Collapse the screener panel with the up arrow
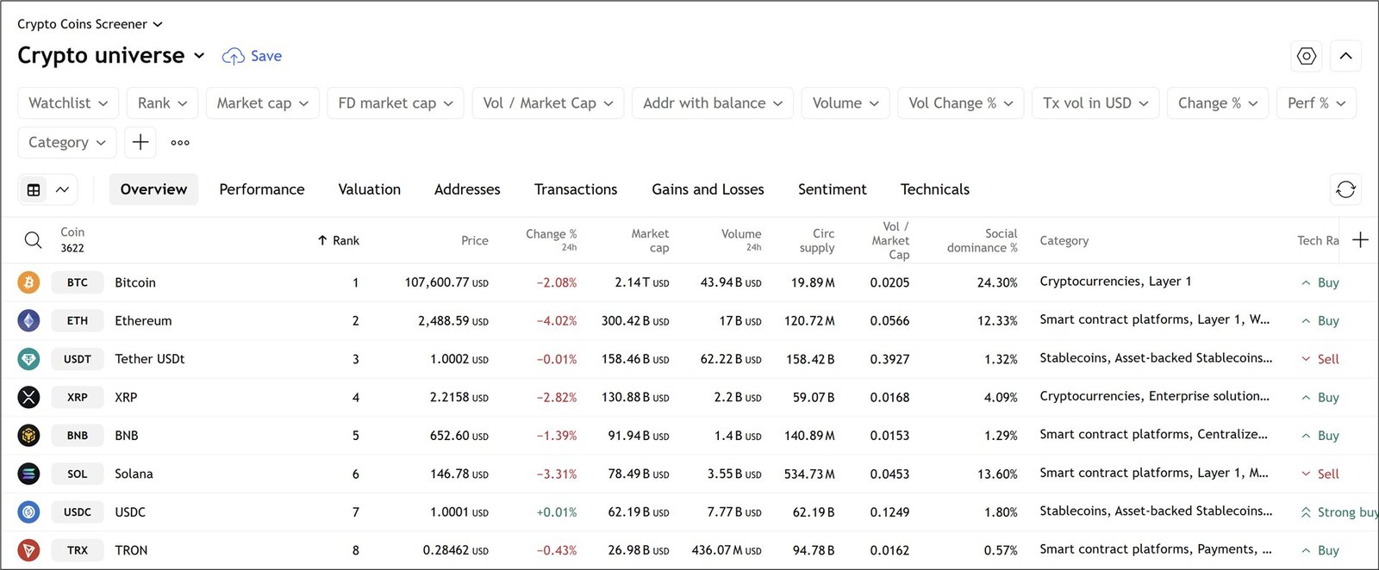1379x570 pixels. 1345,56
